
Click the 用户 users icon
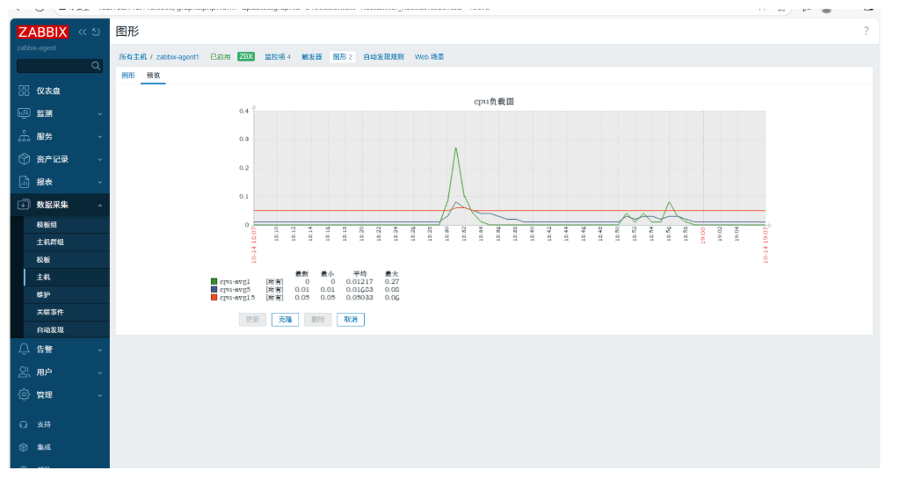coord(24,372)
